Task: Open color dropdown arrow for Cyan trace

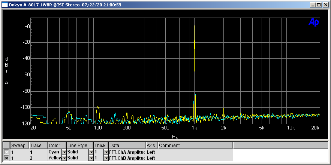Action: (x=64, y=152)
